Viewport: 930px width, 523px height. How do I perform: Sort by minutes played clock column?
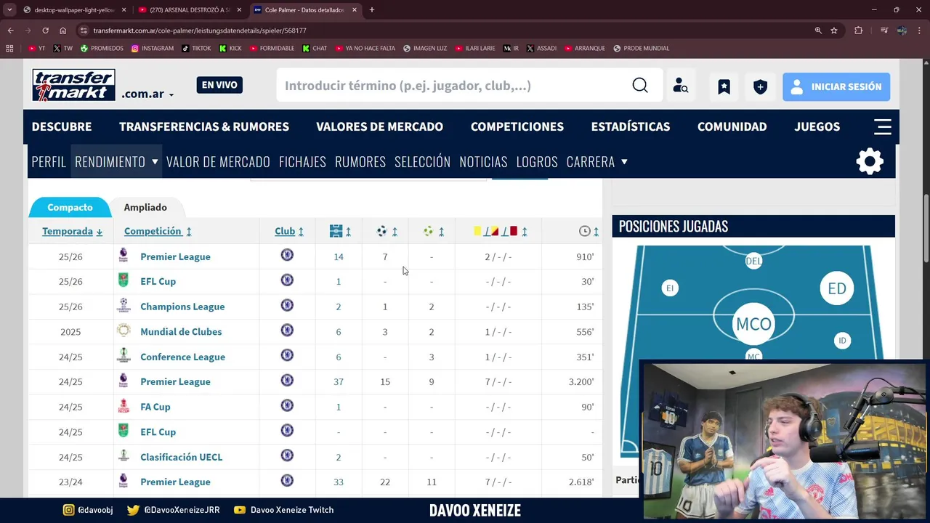coord(589,231)
